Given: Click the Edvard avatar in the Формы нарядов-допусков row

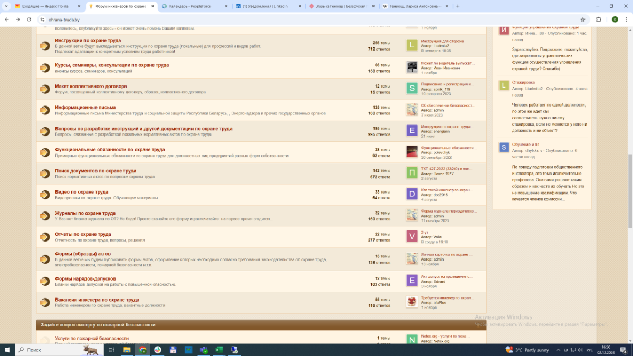Looking at the screenshot, I should pyautogui.click(x=412, y=281).
